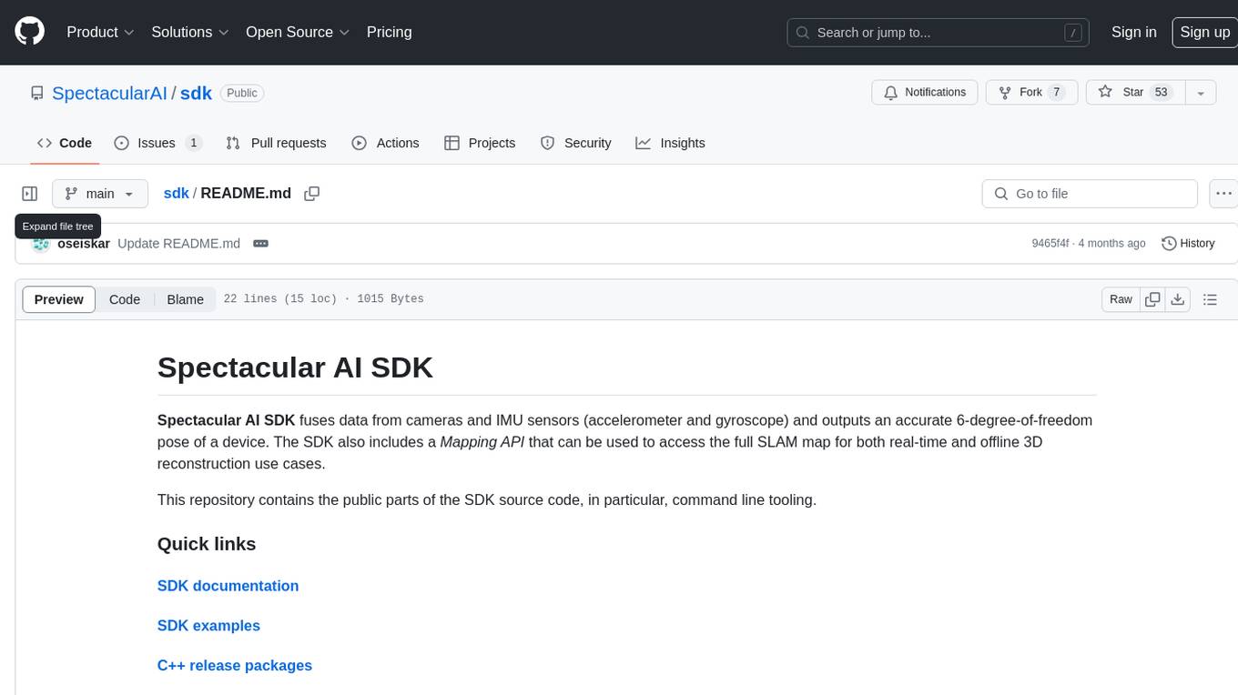Image resolution: width=1238 pixels, height=695 pixels.
Task: Open the more file actions menu
Action: (1223, 194)
